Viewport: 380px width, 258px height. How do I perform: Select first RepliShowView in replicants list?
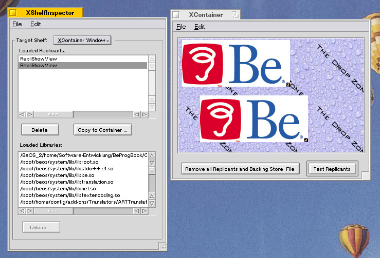83,59
